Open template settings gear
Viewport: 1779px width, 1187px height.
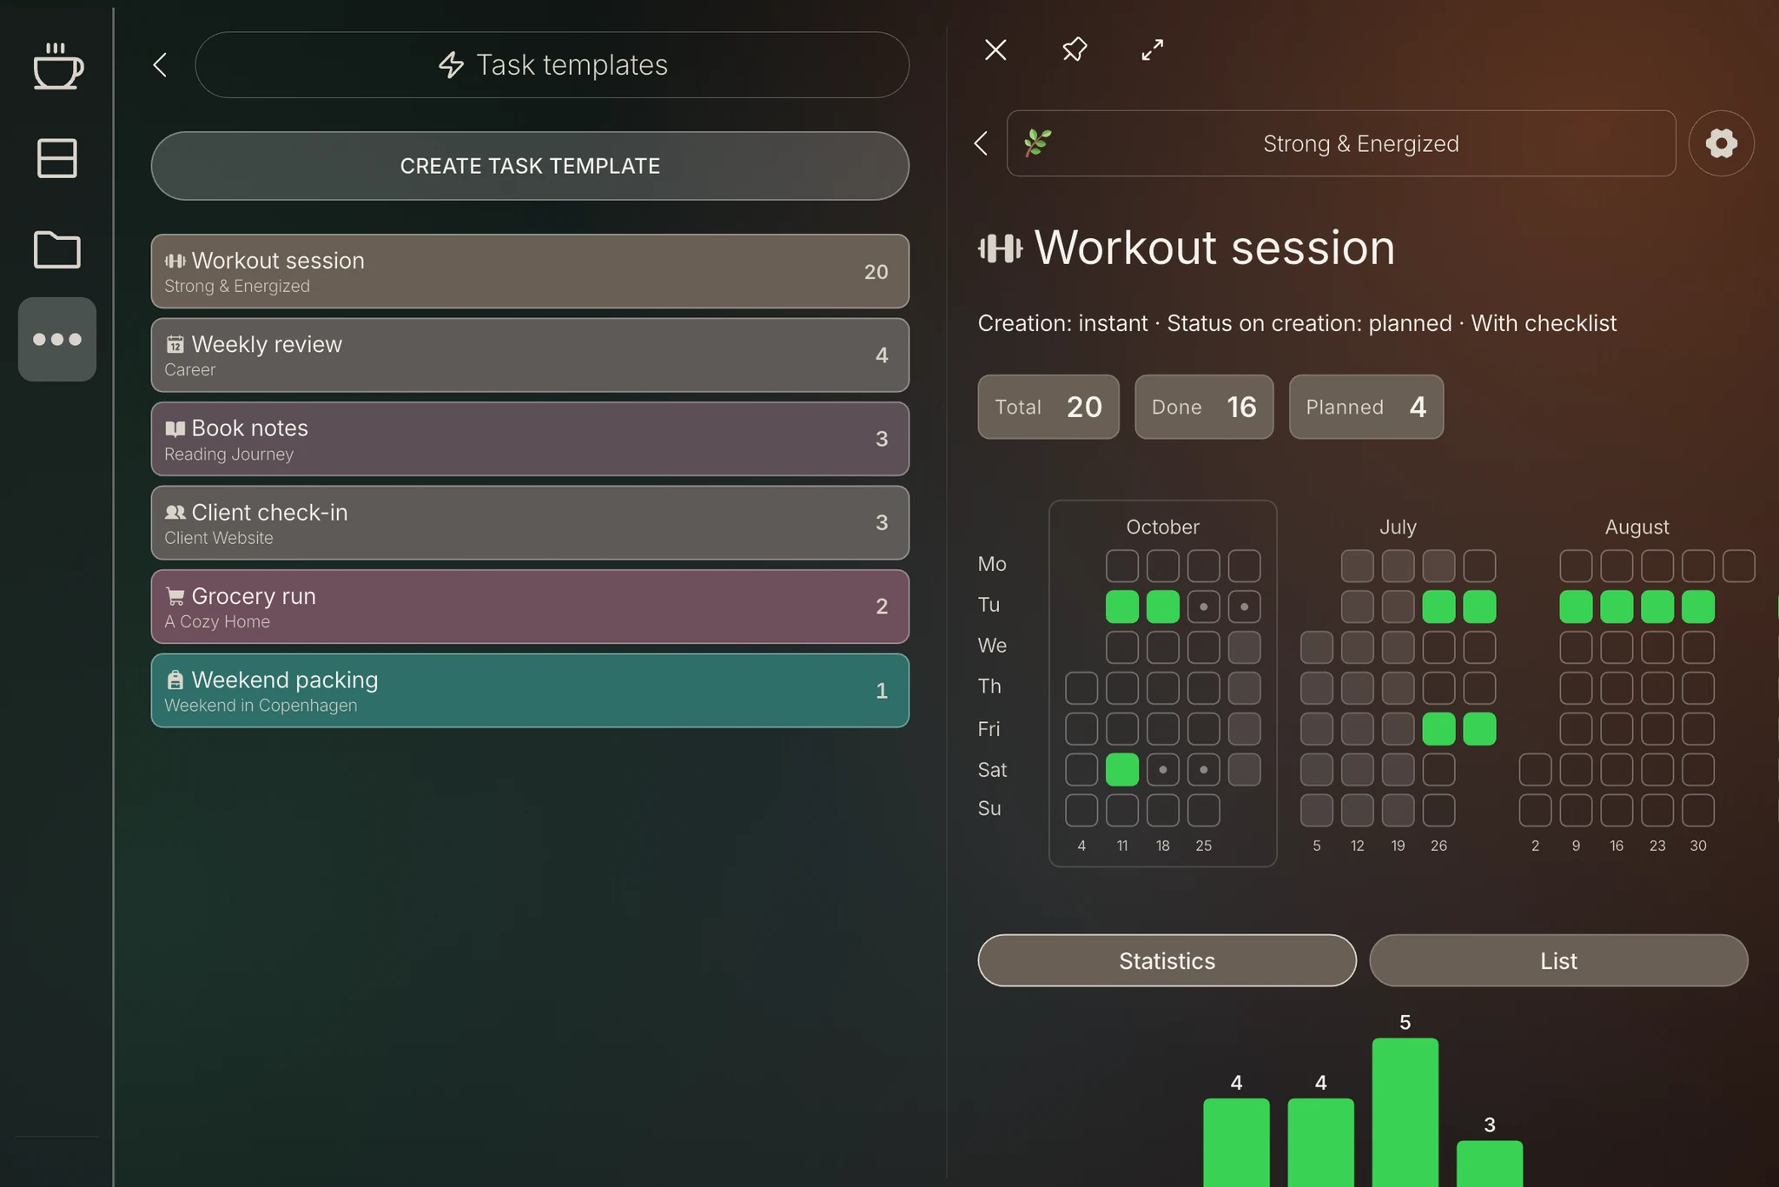(1721, 143)
